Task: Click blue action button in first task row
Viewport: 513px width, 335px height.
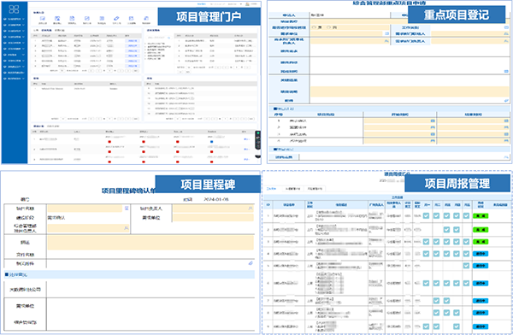Action: (133, 41)
